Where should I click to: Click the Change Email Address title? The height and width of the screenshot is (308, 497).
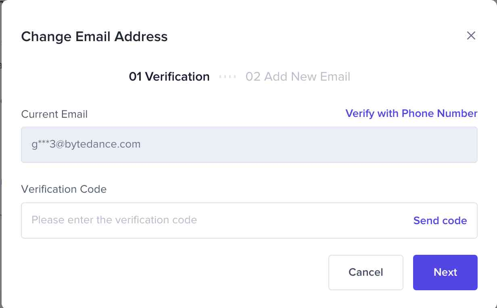(x=94, y=37)
